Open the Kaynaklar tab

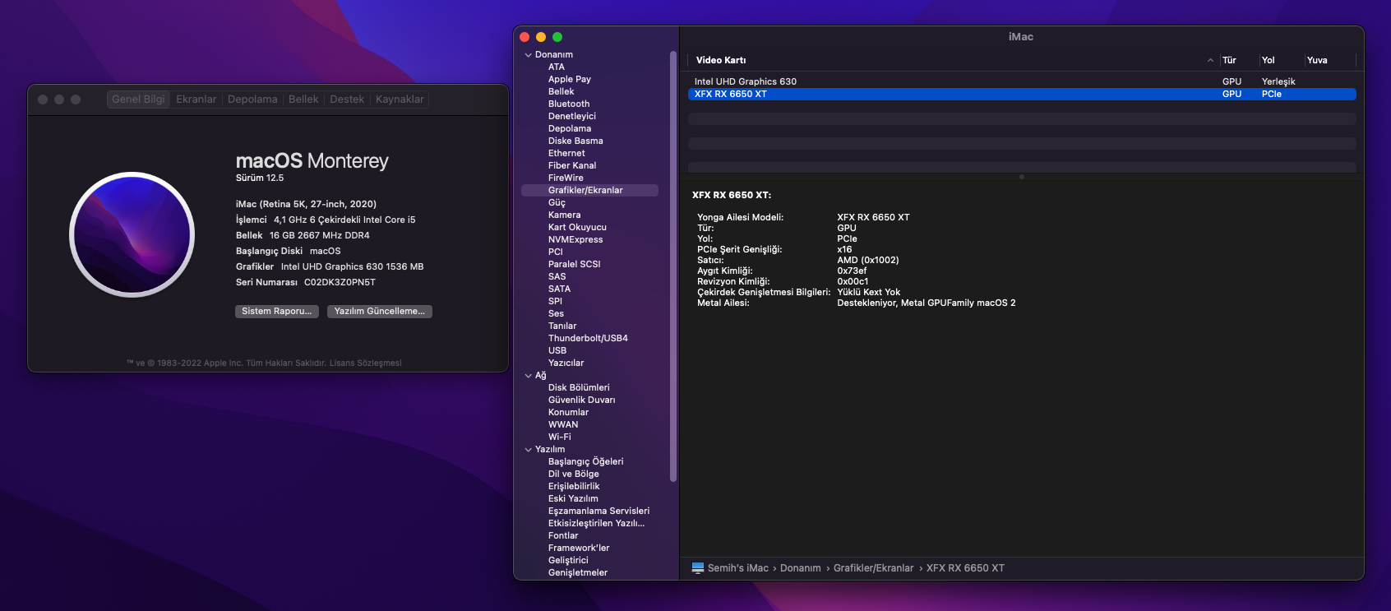pyautogui.click(x=400, y=100)
